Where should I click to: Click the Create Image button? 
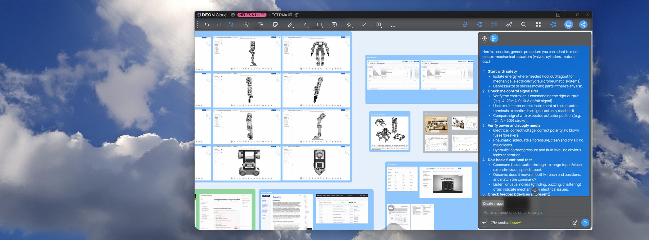[x=492, y=204]
